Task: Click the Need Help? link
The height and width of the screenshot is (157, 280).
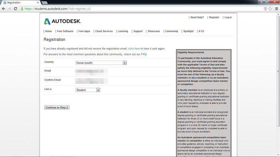Action: [197, 17]
